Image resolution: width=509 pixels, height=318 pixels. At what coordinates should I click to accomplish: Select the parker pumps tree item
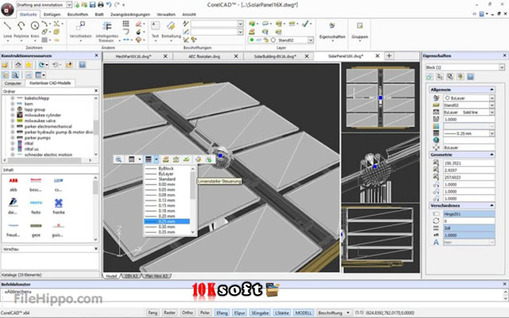(x=37, y=138)
